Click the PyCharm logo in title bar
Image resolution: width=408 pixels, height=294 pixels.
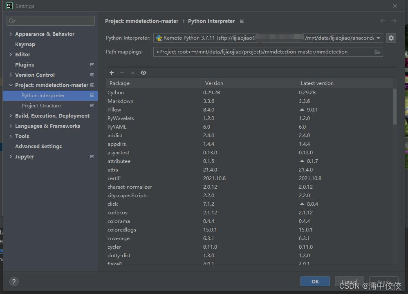[x=9, y=6]
